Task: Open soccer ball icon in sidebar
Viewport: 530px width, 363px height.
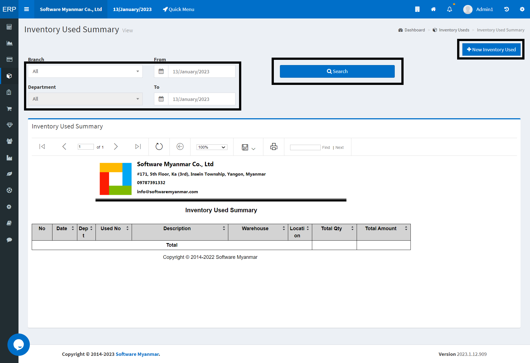Action: 9,190
